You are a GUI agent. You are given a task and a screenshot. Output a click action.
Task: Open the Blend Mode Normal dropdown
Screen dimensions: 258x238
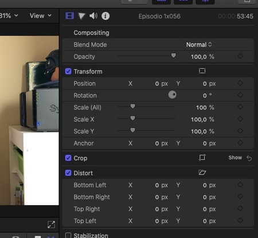click(199, 45)
